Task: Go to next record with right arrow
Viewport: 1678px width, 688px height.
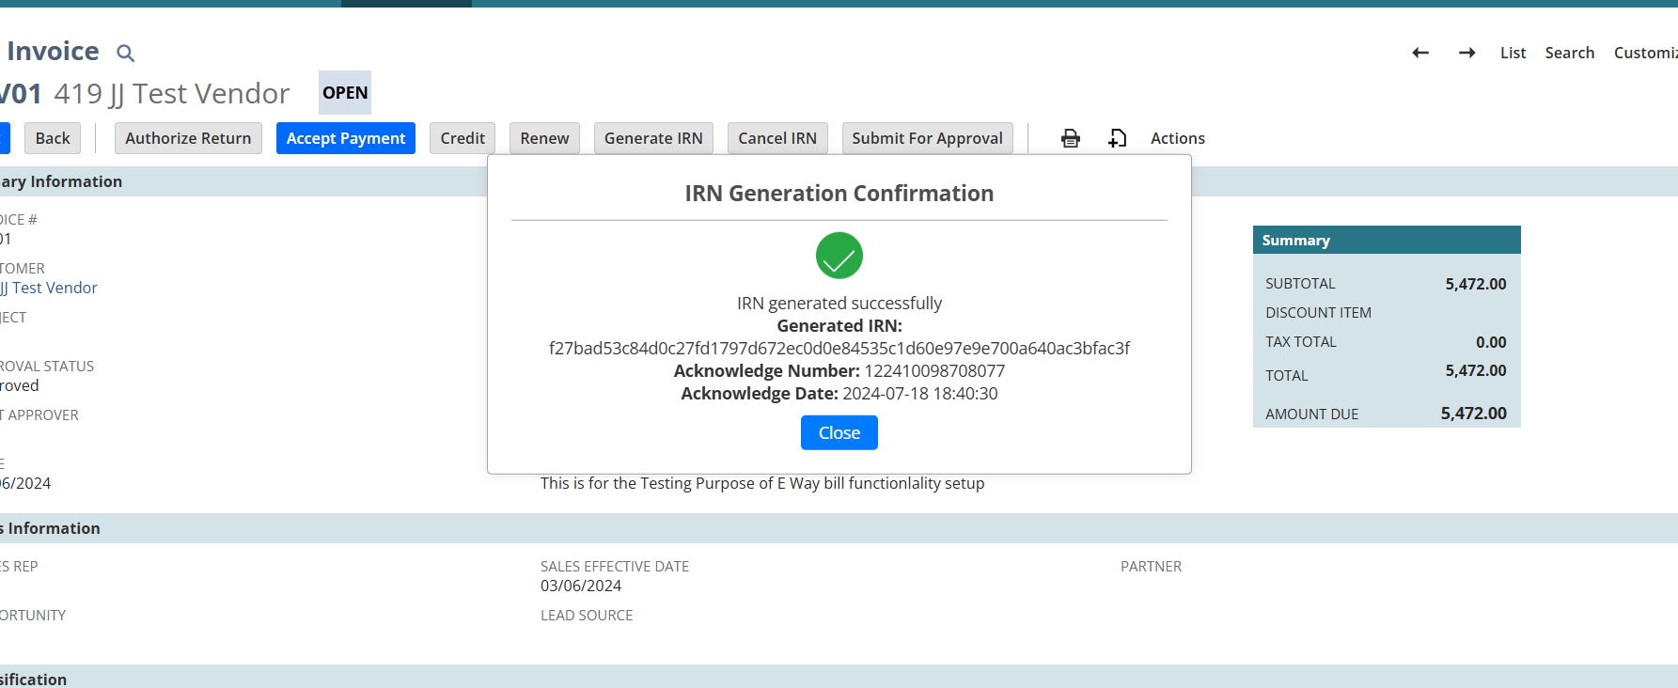Action: (x=1466, y=53)
